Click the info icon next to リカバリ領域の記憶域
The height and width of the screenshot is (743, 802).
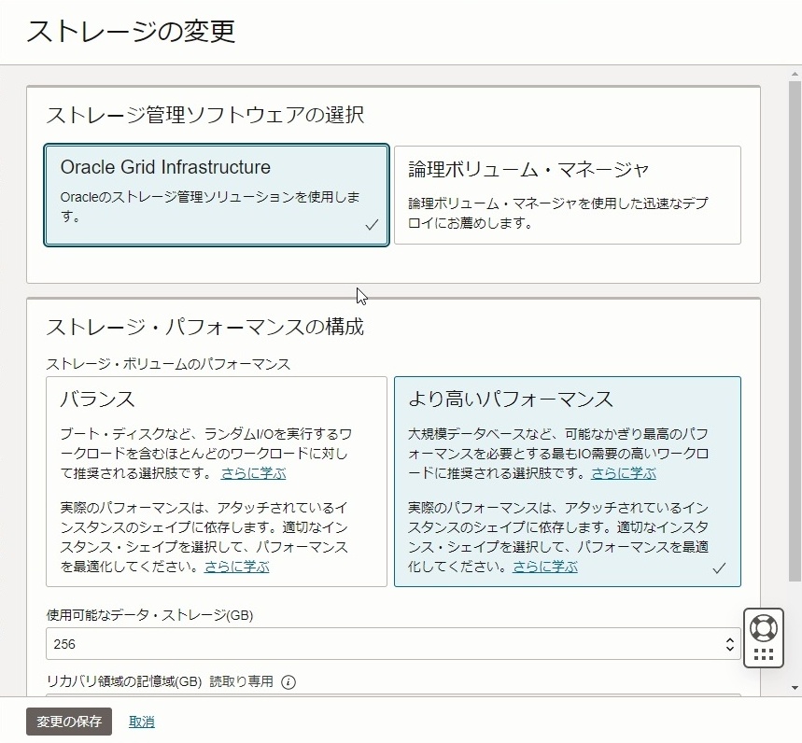point(288,682)
